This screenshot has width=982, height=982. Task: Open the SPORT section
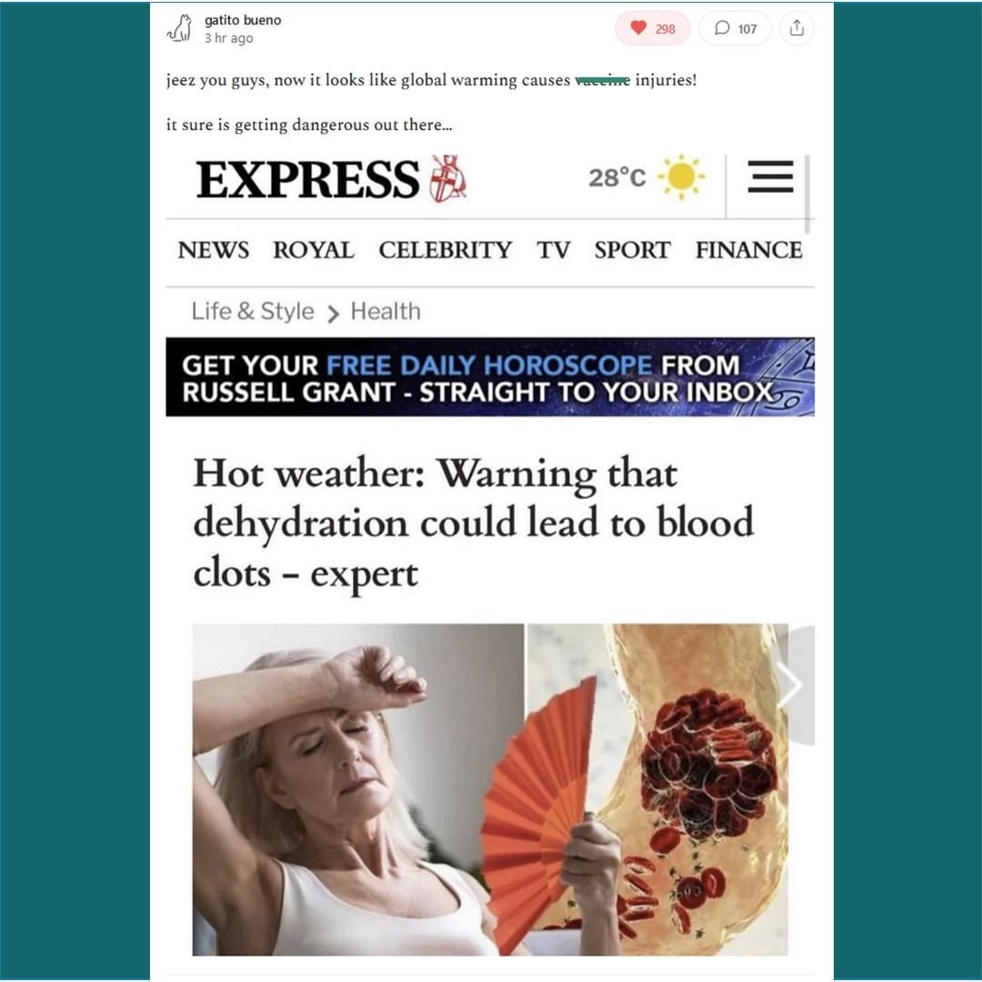click(633, 250)
